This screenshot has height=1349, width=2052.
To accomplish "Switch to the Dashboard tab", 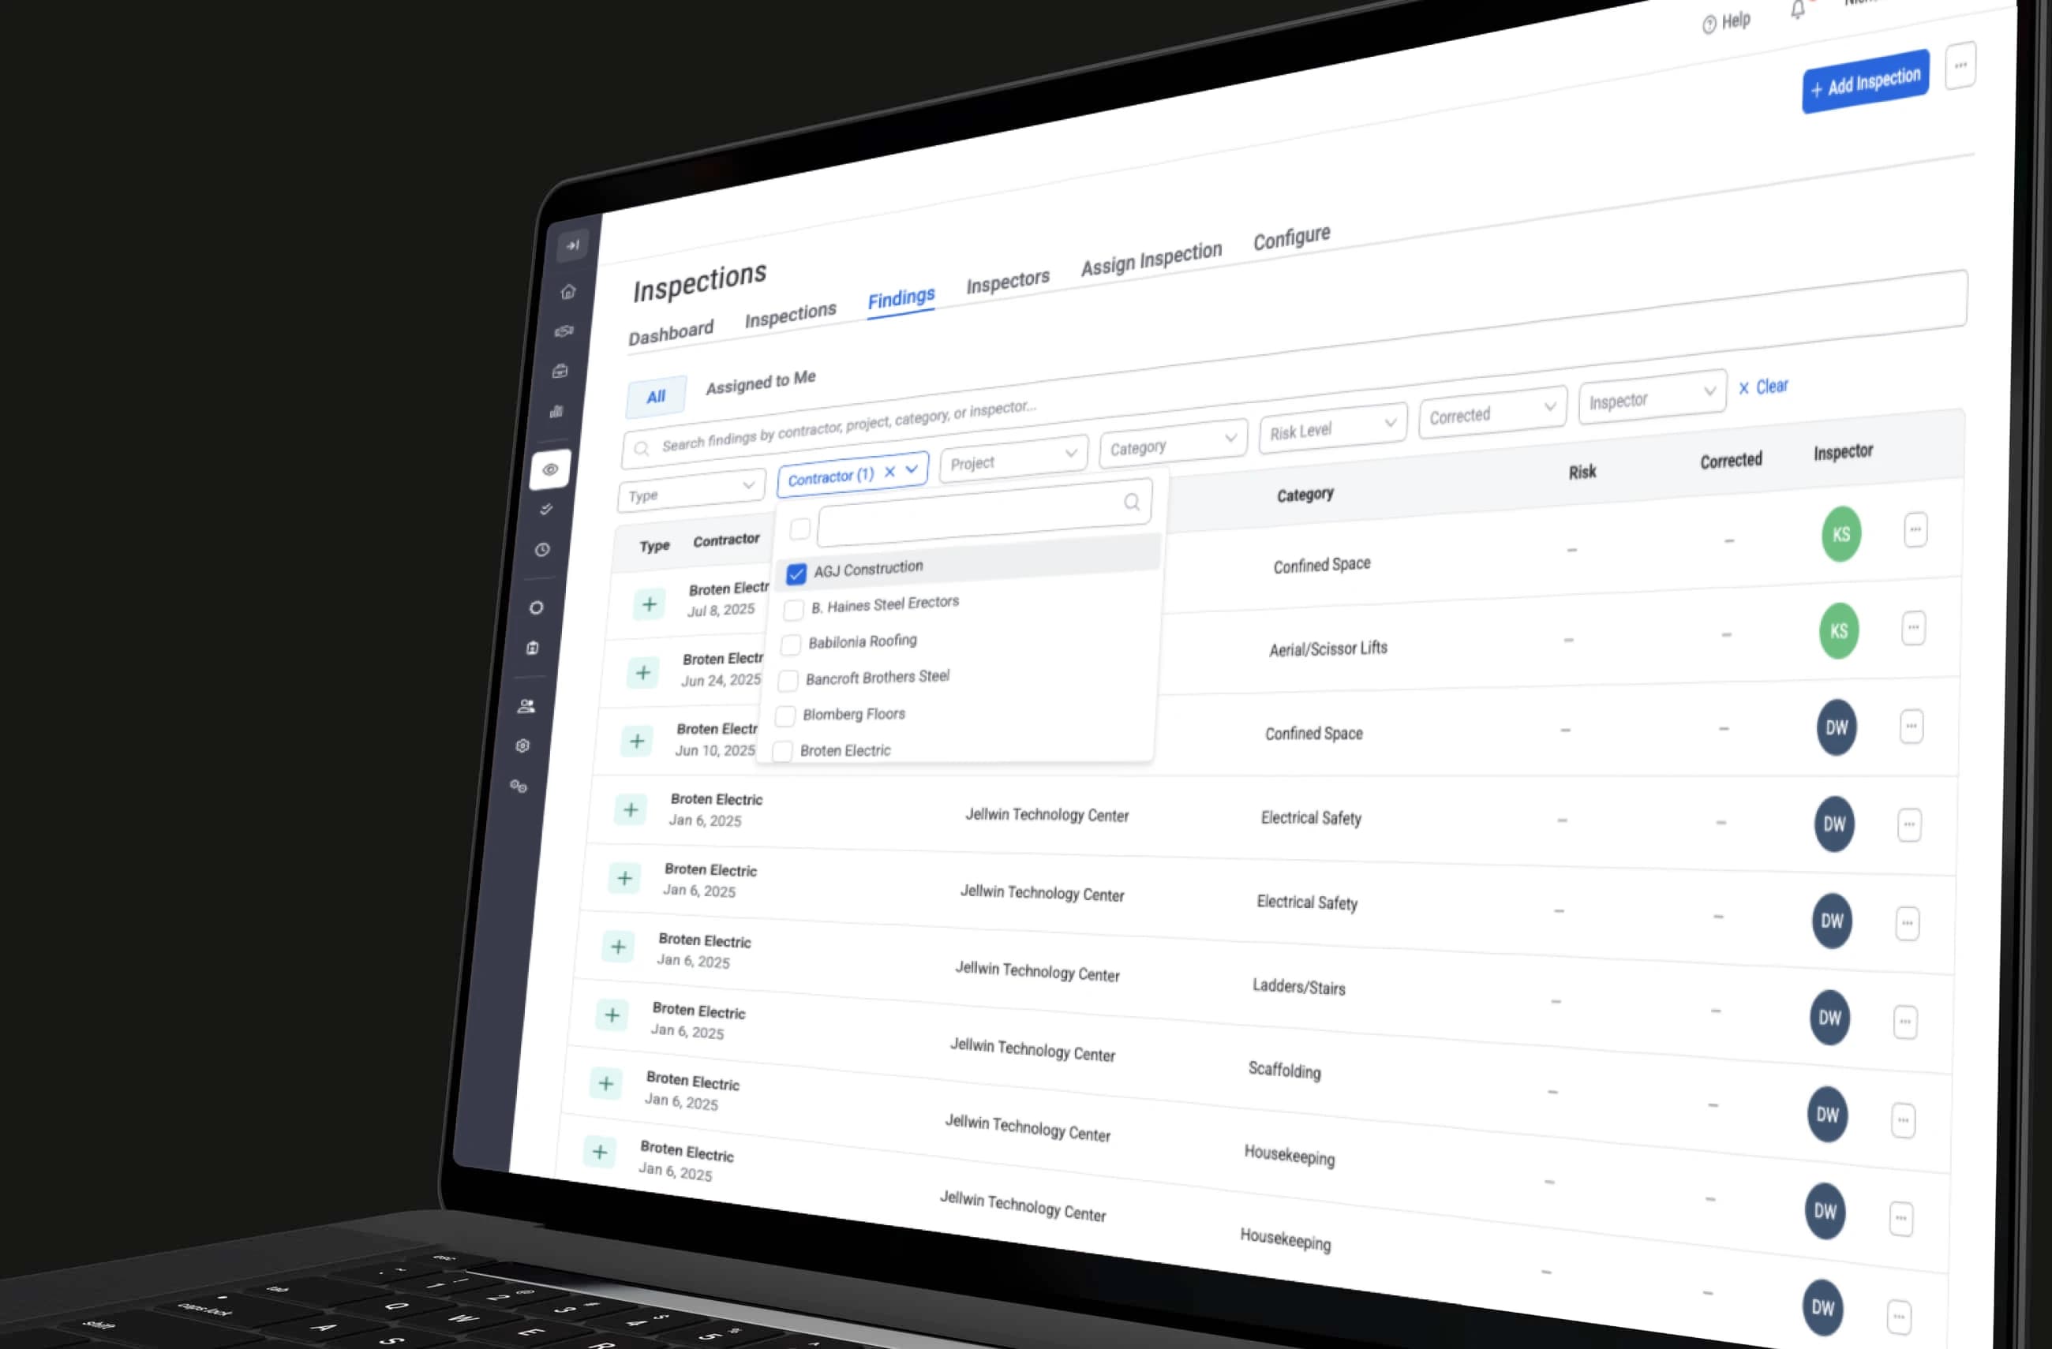I will 671,332.
